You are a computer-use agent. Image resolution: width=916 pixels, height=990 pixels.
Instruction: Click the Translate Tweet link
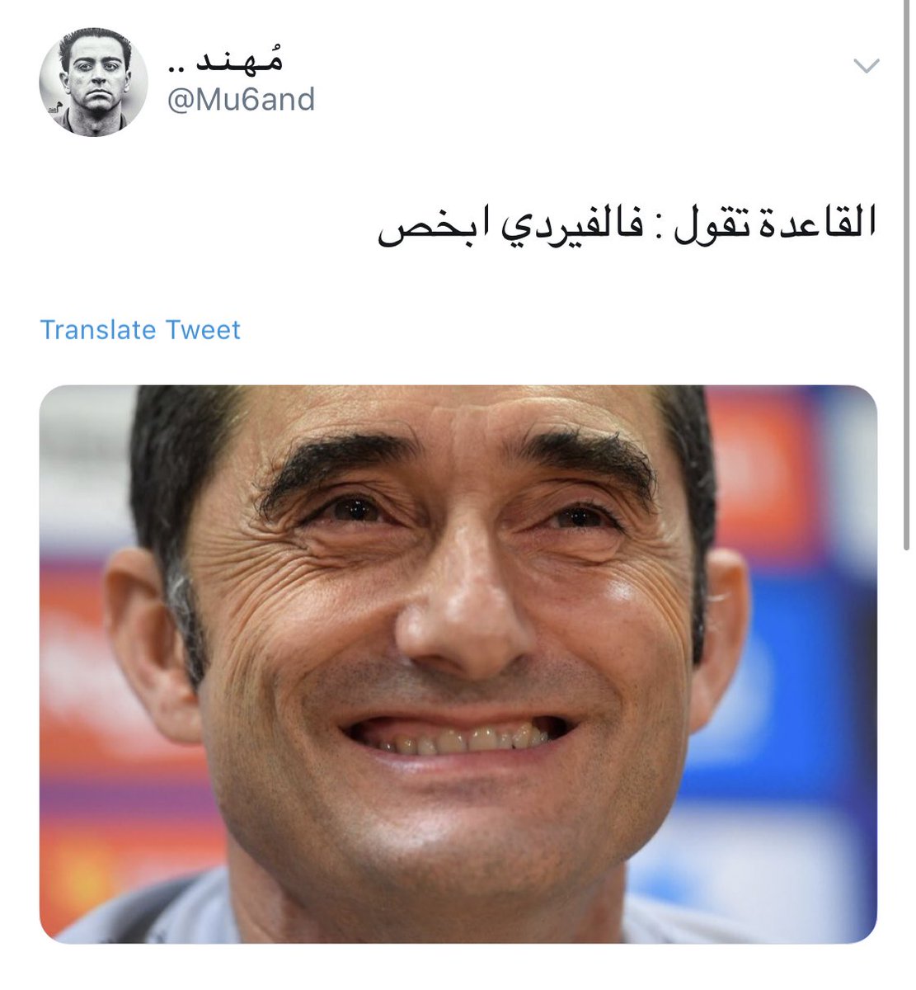(140, 330)
